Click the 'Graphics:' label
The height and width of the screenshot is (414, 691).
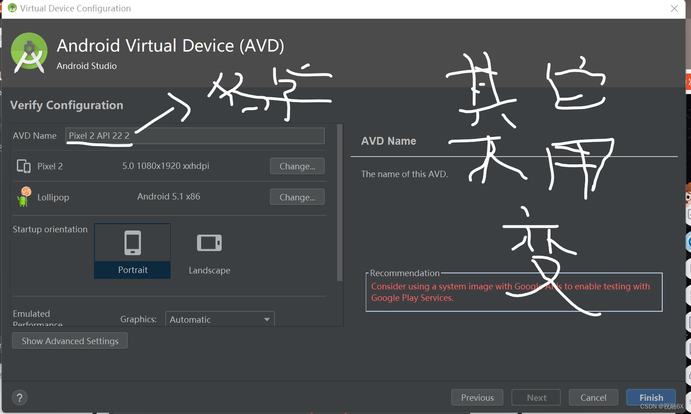138,319
